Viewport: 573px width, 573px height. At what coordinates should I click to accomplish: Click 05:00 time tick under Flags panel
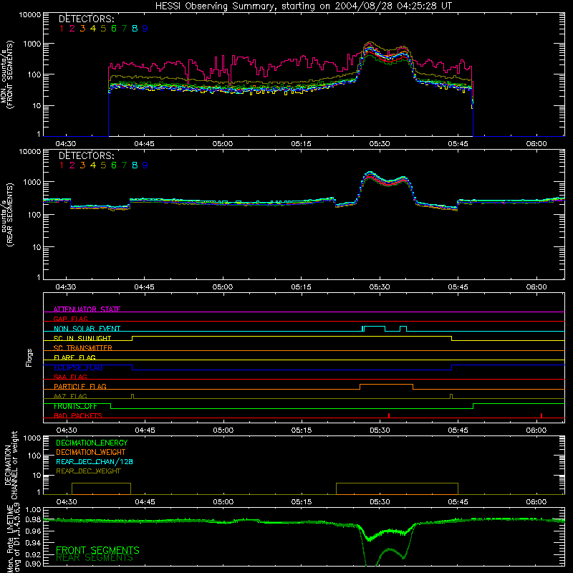pos(223,430)
